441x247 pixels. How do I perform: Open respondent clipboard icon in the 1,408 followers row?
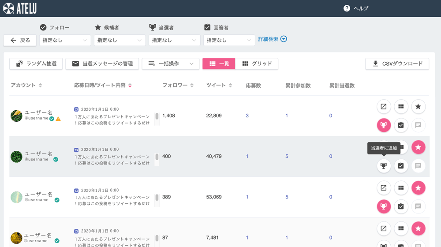coord(401,125)
